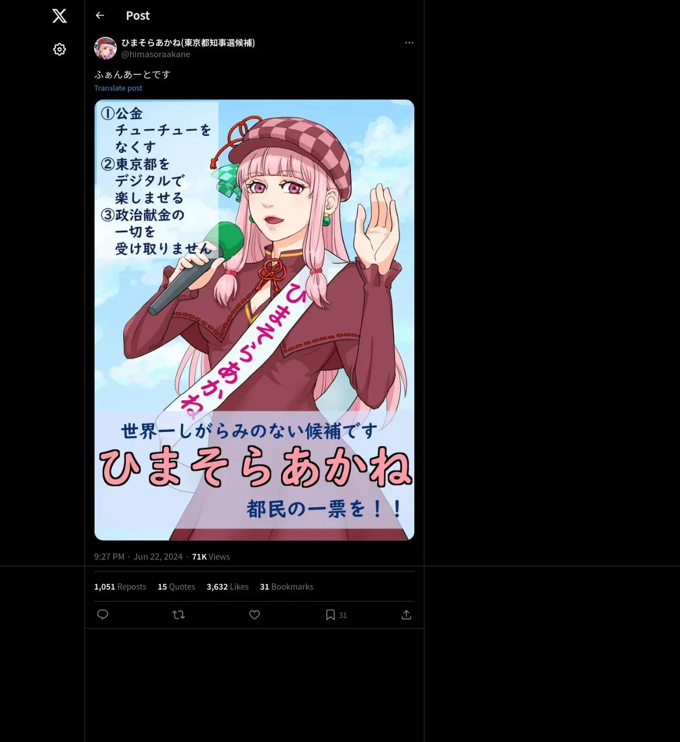The width and height of the screenshot is (680, 742).
Task: Click the X logo icon
Action: tap(59, 16)
